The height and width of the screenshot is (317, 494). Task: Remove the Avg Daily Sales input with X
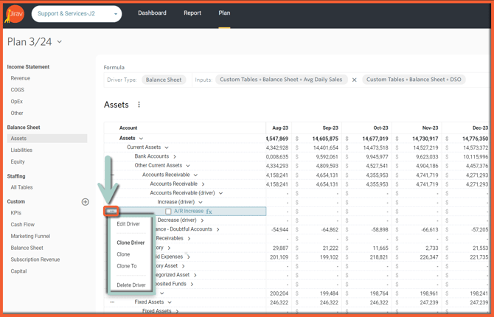[x=354, y=80]
